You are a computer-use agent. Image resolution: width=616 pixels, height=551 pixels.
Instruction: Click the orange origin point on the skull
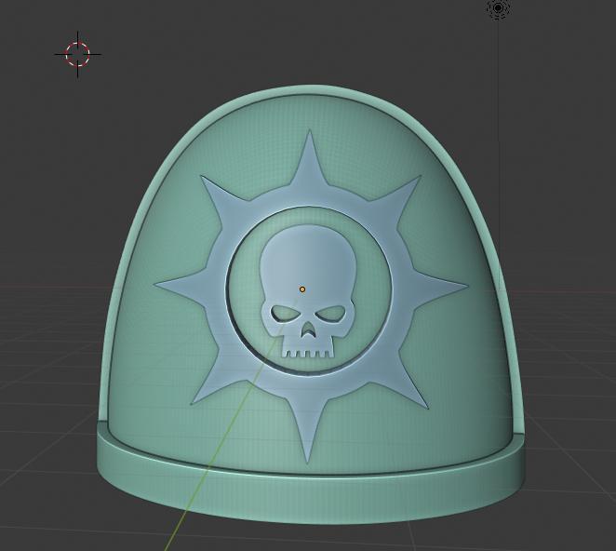[302, 289]
